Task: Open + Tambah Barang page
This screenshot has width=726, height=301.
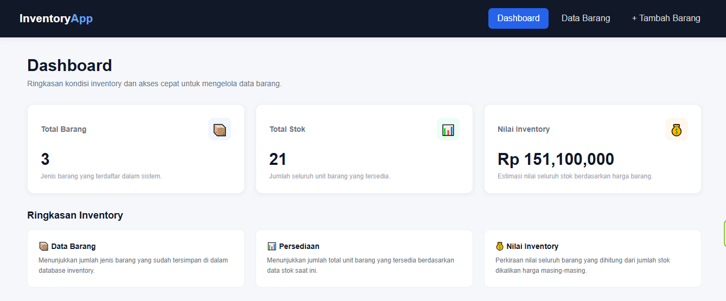Action: pos(666,18)
